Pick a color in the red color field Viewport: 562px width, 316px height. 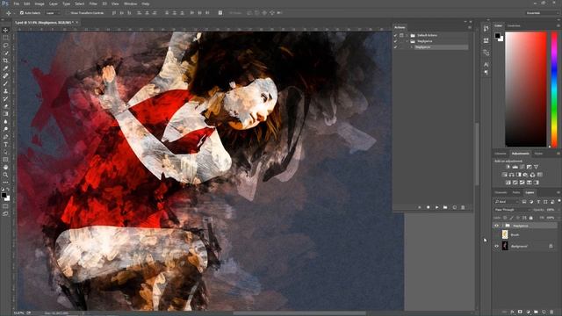tap(526, 90)
